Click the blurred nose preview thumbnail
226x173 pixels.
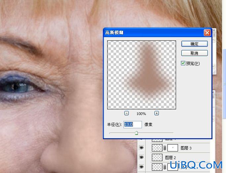coord(142,75)
